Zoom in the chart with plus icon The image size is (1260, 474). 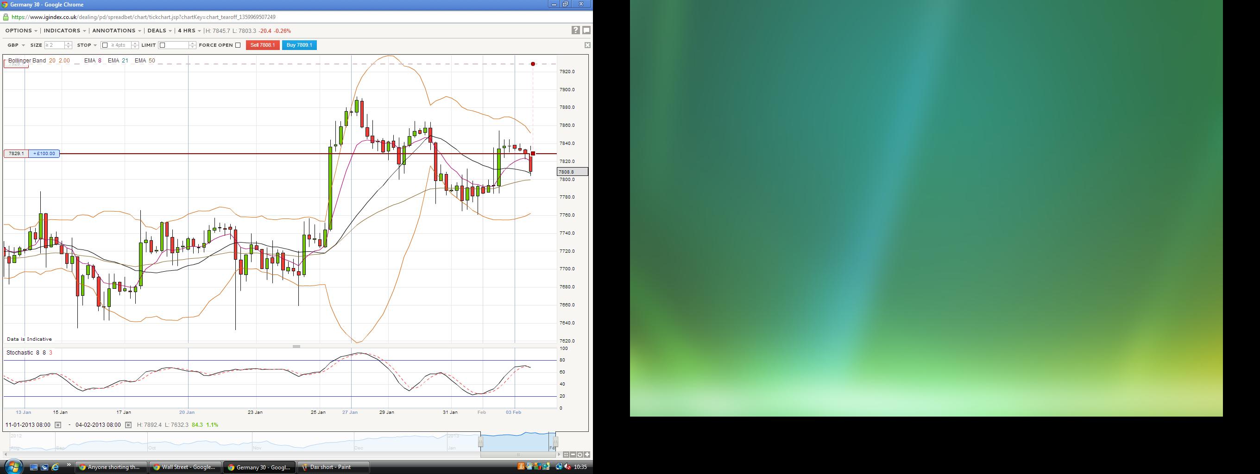coord(586,455)
